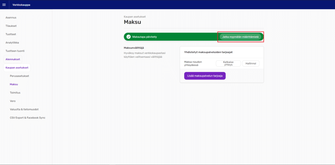Open Perusasetukset submenu item
The width and height of the screenshot is (335, 165).
(19, 76)
